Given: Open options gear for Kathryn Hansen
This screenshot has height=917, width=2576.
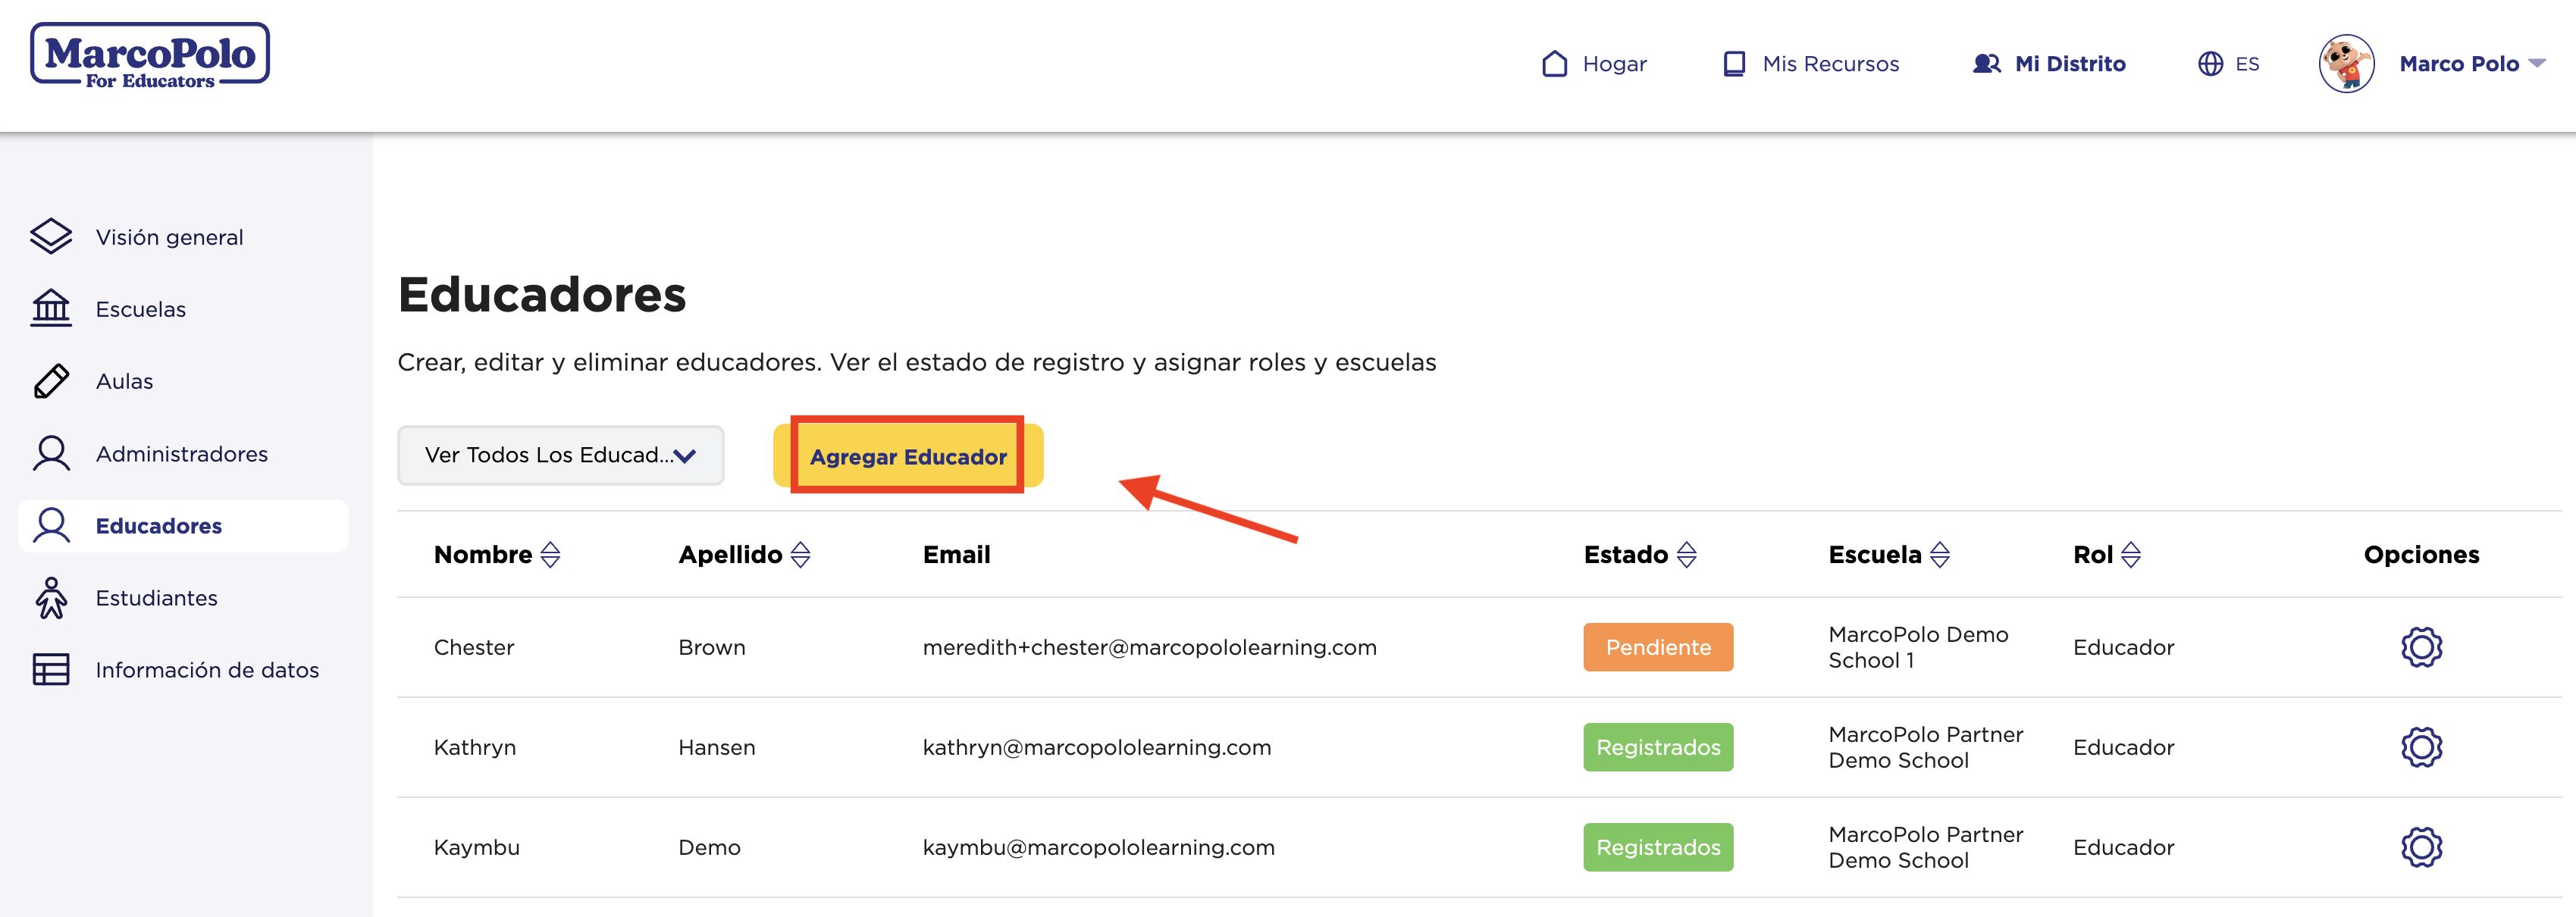Looking at the screenshot, I should point(2420,747).
